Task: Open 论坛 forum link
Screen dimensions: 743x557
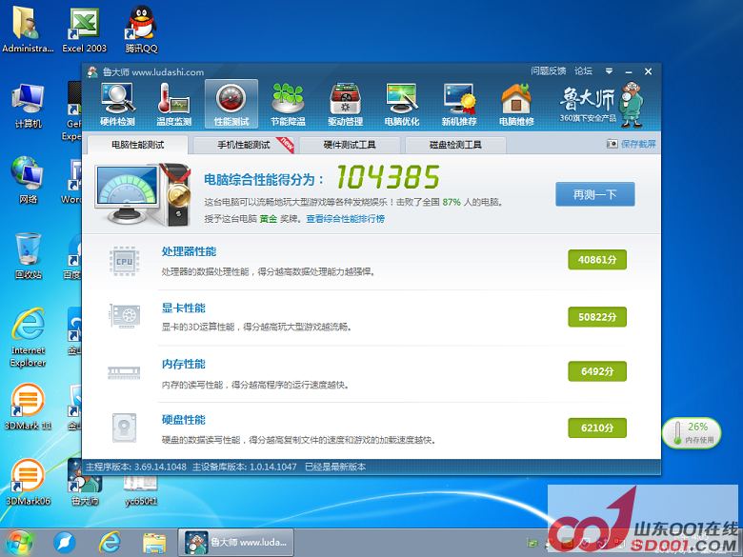Action: pos(583,71)
